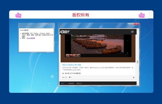Image resolution: width=162 pixels, height=104 pixels.
Task: Select the third thumbnail in the gallery strip
Action: [x=75, y=55]
